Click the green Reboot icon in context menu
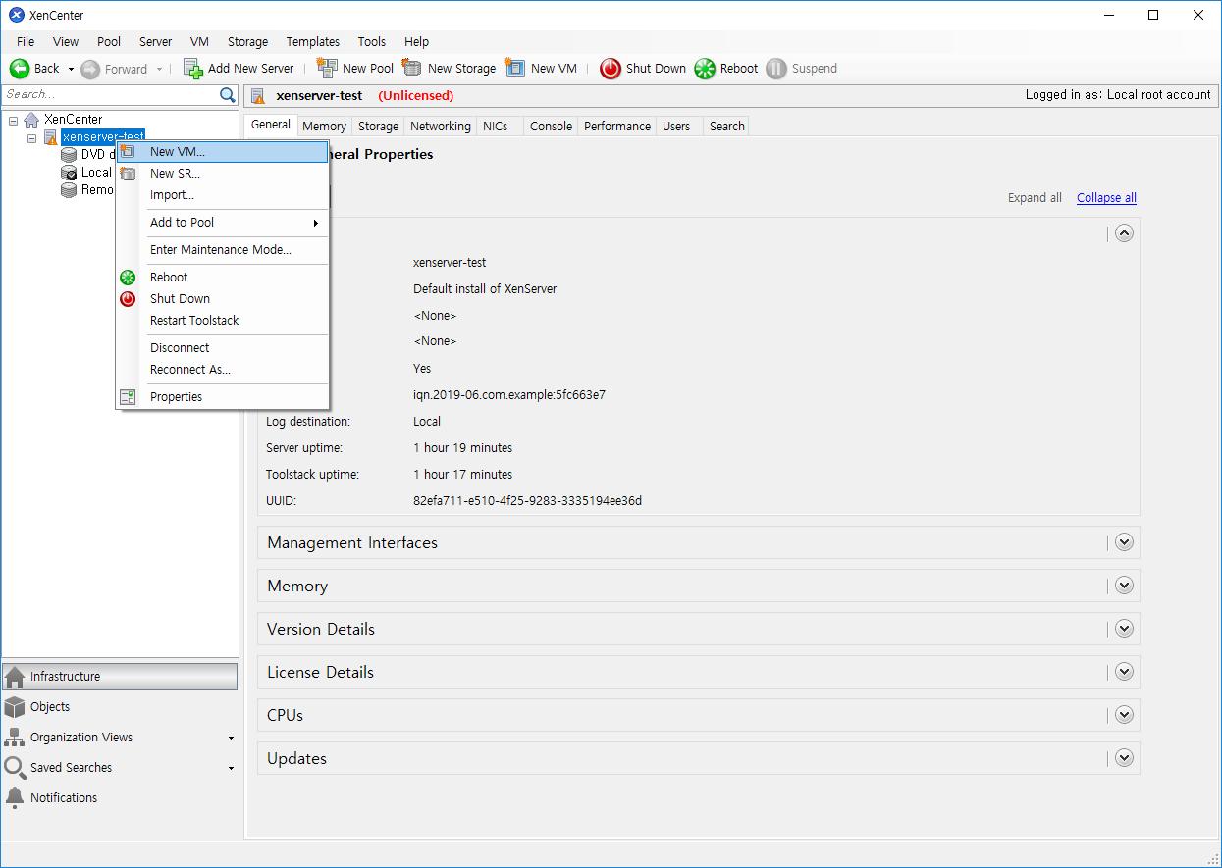1222x868 pixels. click(x=128, y=278)
